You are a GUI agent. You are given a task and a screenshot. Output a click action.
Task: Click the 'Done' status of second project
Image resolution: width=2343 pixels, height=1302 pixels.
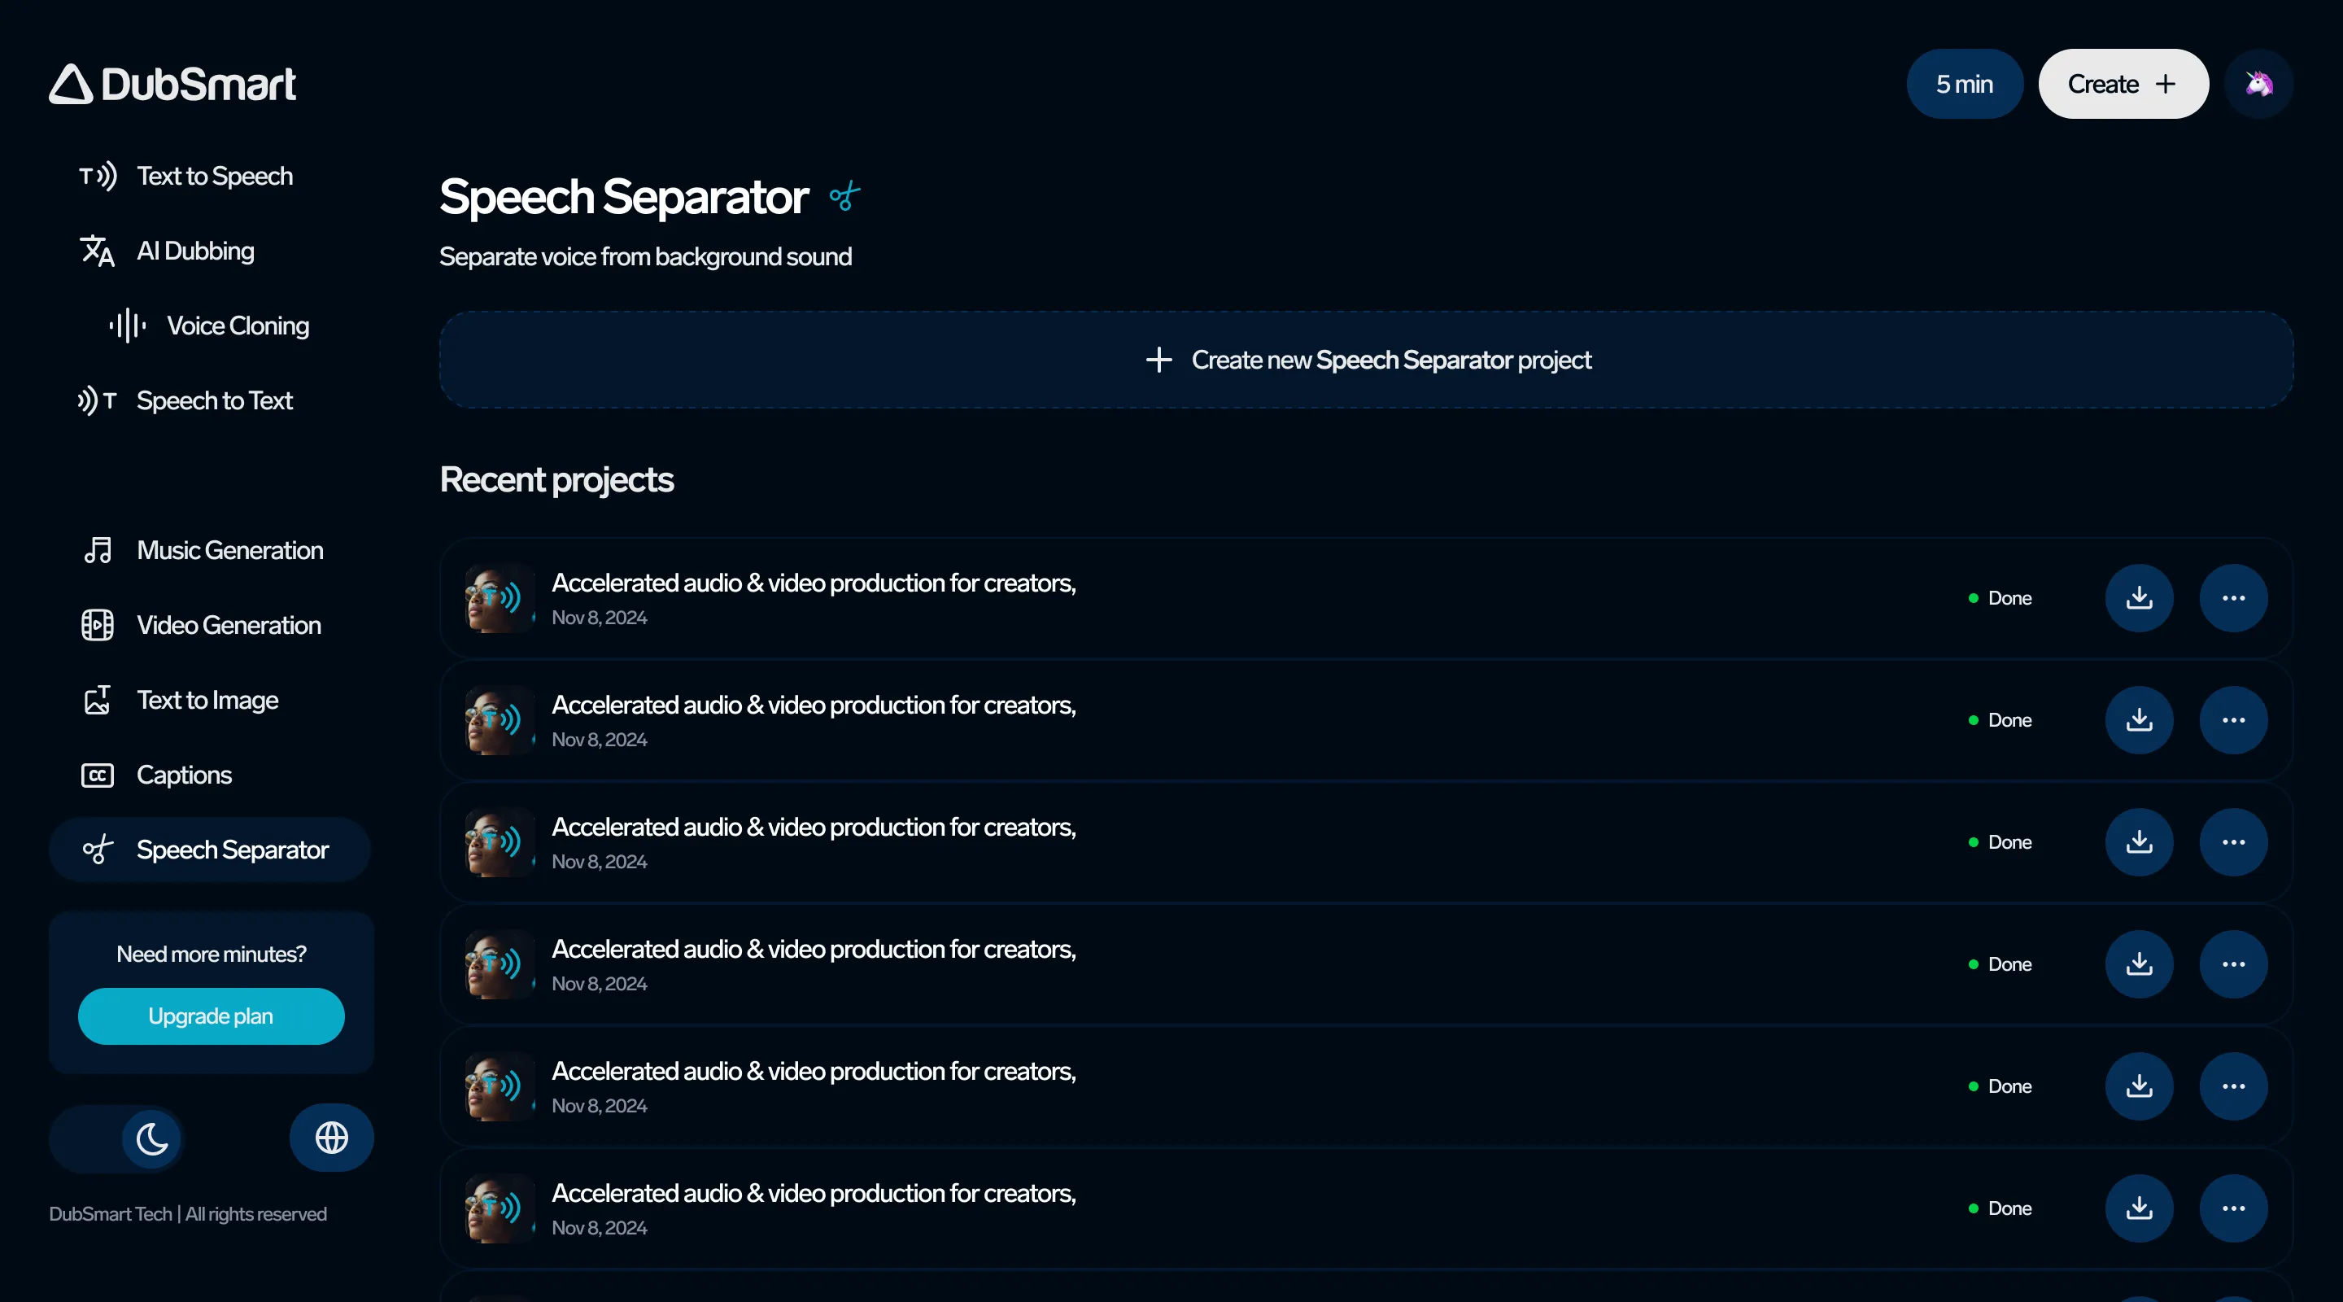coord(2000,721)
